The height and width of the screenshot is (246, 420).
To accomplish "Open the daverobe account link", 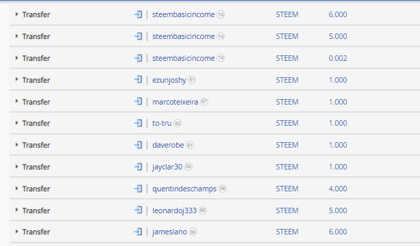I will click(x=168, y=145).
